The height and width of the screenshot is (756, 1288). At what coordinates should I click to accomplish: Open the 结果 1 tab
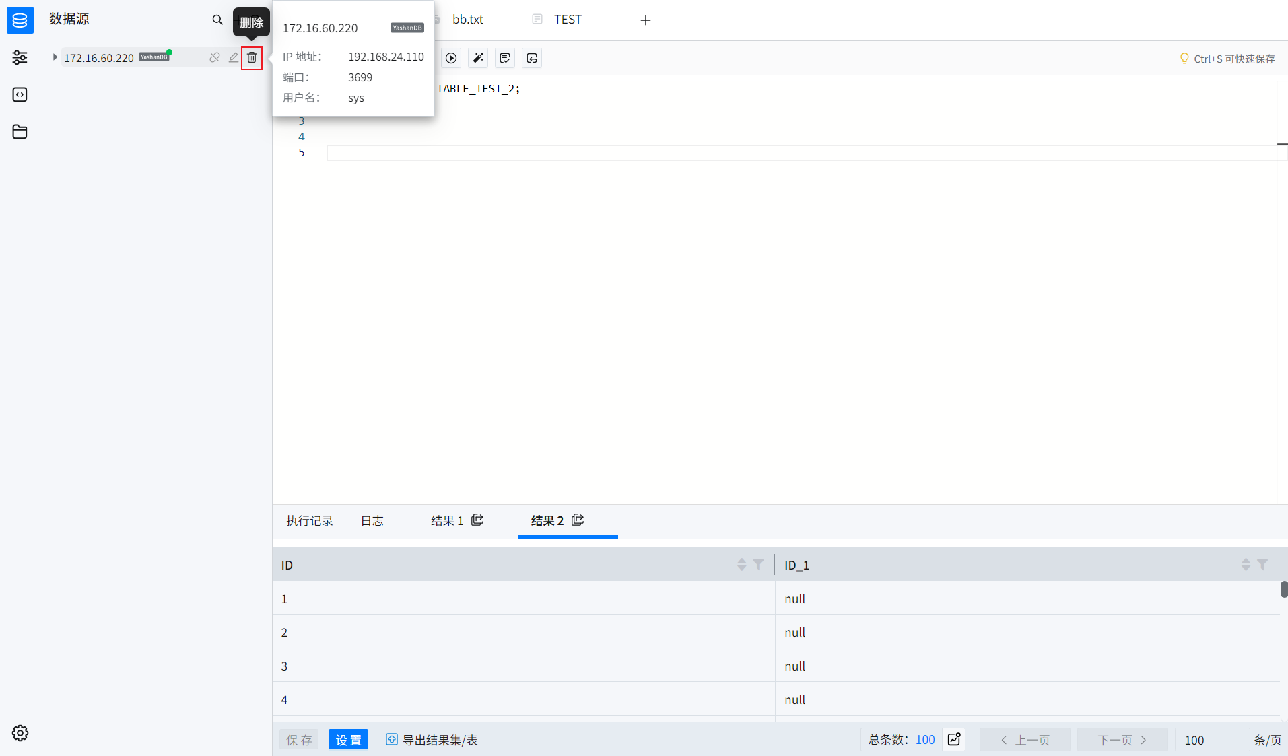tap(447, 521)
